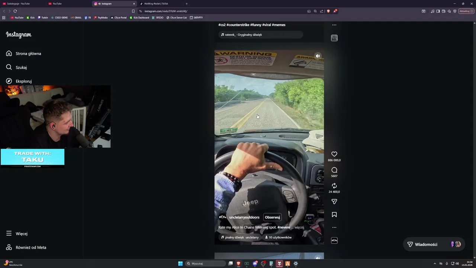Open the tagged 10 użytkowników chip
This screenshot has width=476, height=268.
click(x=278, y=237)
